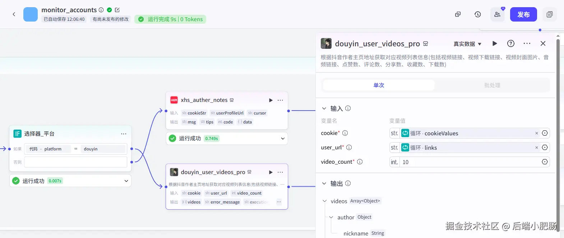Open the version history clock icon
Image resolution: width=564 pixels, height=238 pixels.
point(477,14)
